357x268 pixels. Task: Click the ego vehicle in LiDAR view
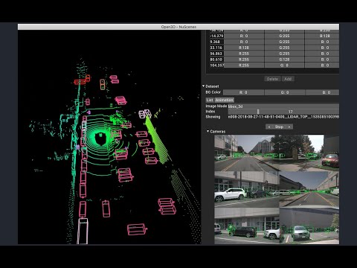pos(100,138)
